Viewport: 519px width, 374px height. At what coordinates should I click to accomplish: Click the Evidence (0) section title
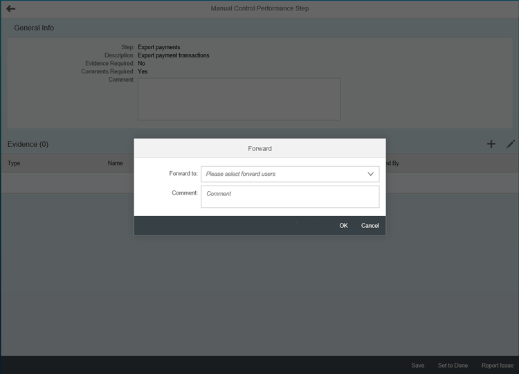pyautogui.click(x=28, y=144)
